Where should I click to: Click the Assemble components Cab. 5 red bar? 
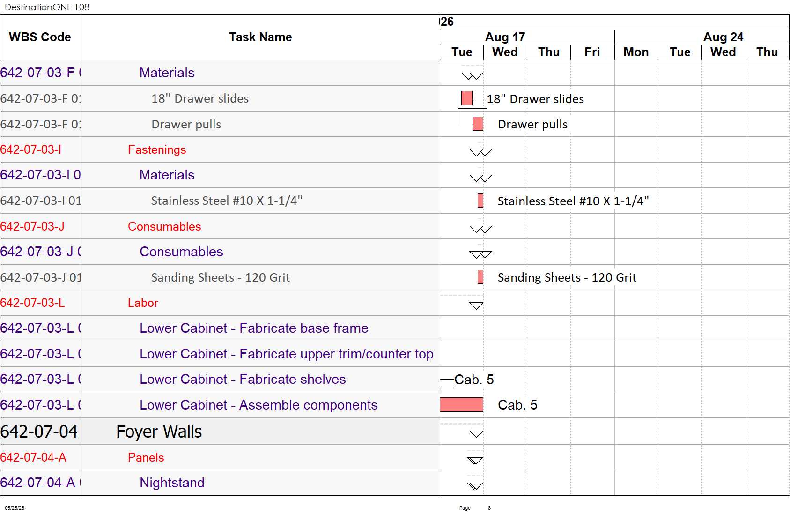(x=462, y=405)
